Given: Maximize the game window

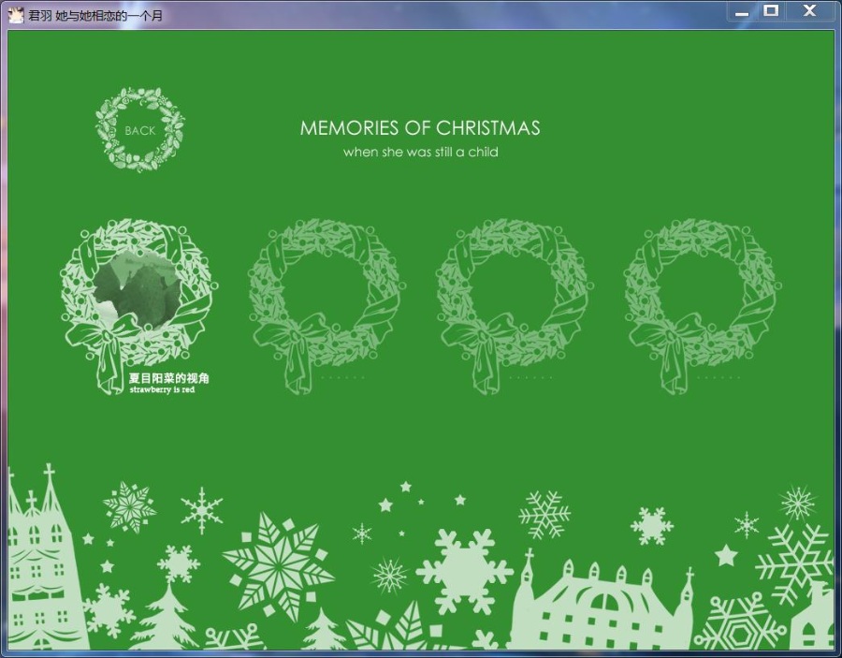Looking at the screenshot, I should 771,11.
